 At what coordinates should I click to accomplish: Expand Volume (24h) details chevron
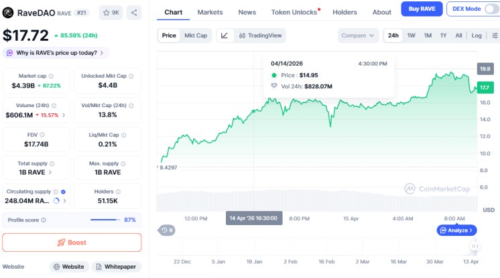(64, 115)
